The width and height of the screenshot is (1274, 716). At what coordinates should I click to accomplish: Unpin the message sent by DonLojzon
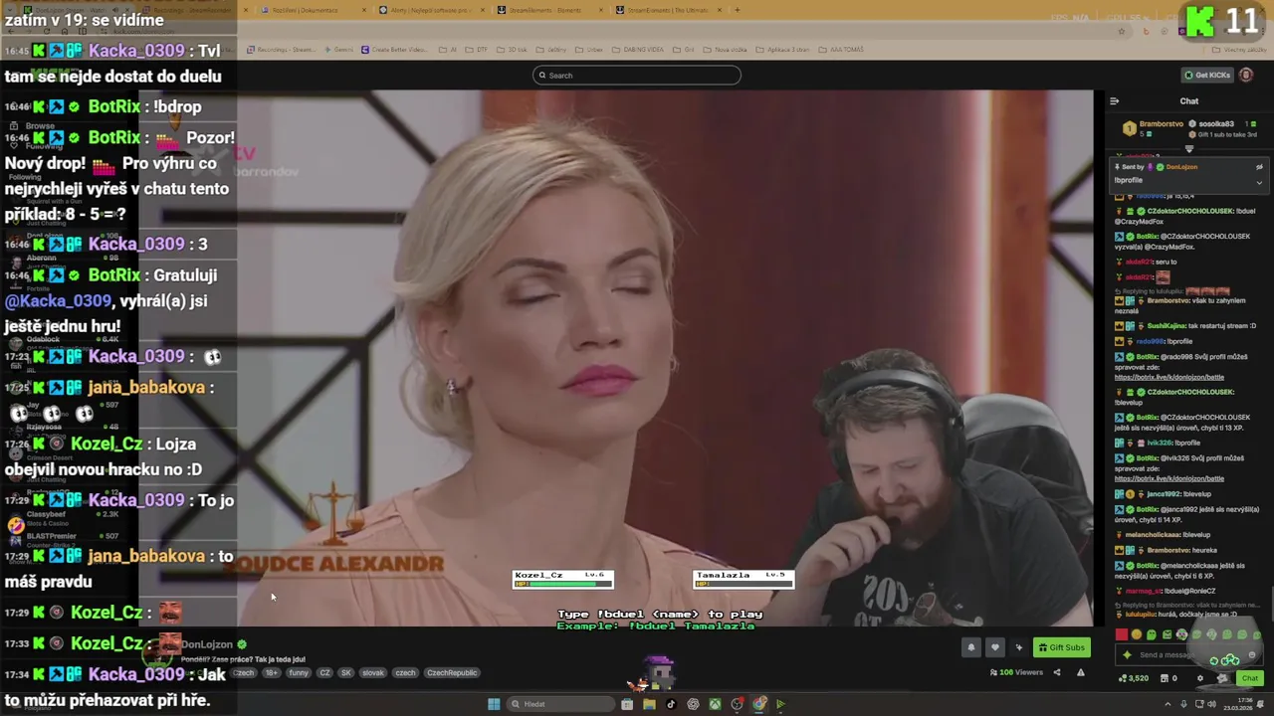tap(1259, 167)
